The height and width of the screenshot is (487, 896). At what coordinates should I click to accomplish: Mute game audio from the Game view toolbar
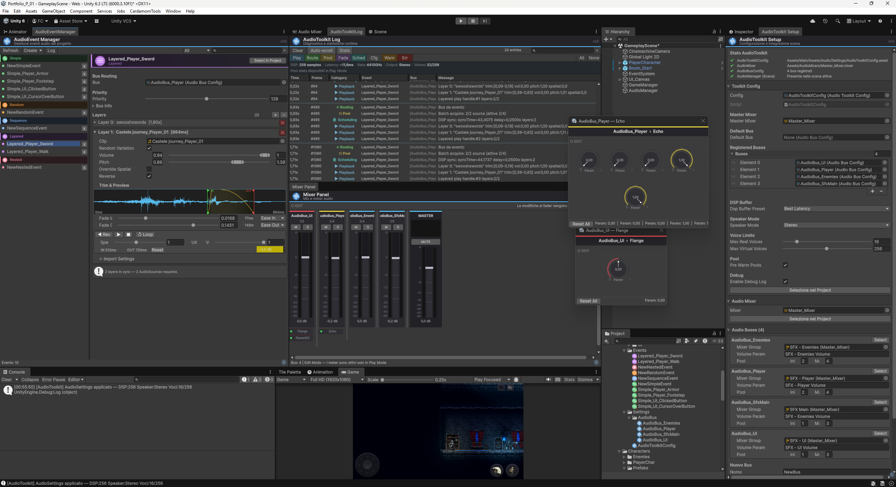click(548, 379)
